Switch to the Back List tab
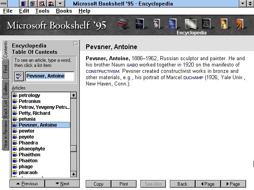The image size is (254, 190). tap(6, 109)
